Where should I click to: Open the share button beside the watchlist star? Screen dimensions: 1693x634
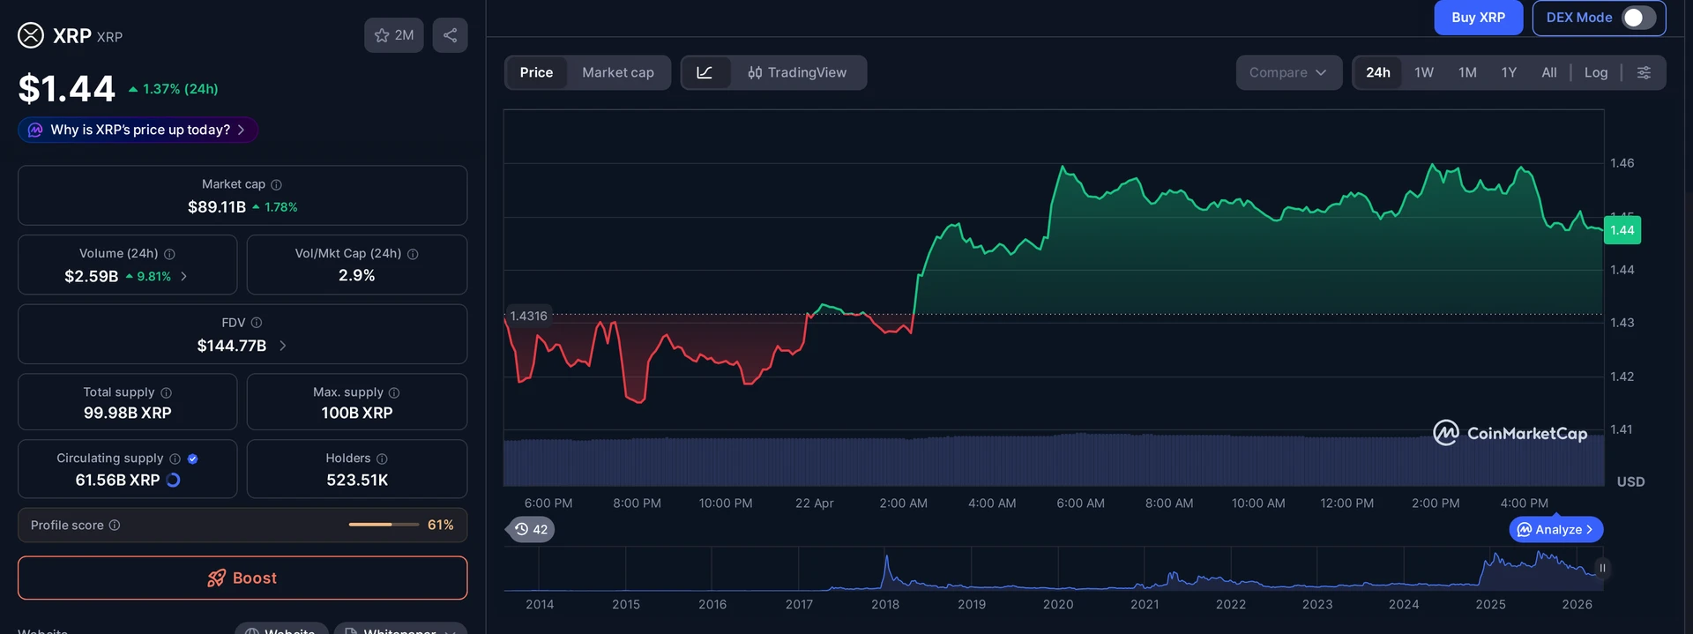450,35
